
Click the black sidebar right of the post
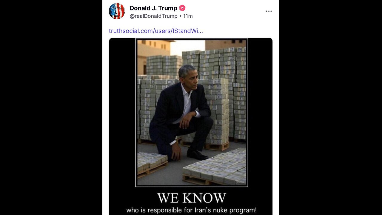point(331,107)
